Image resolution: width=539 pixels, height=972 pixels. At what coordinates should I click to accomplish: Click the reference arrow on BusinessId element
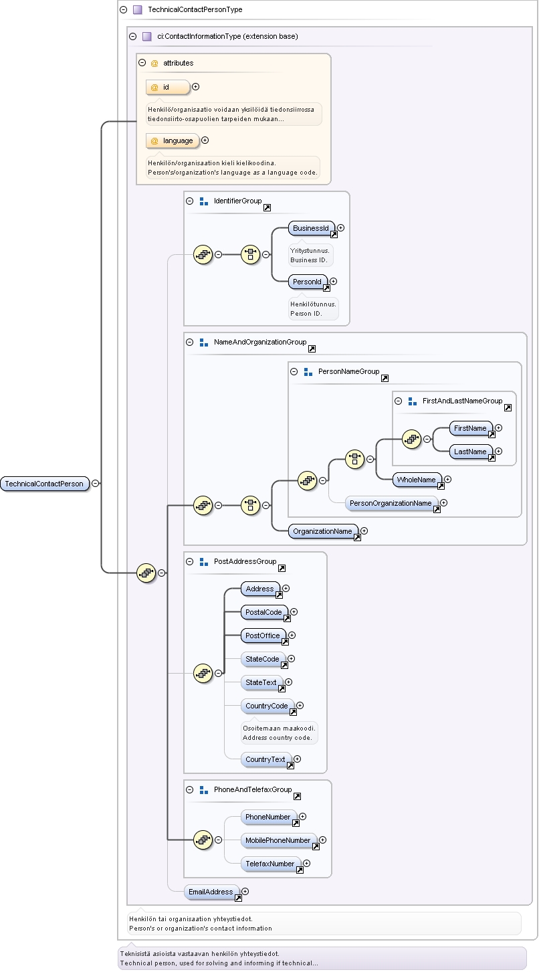pos(334,235)
